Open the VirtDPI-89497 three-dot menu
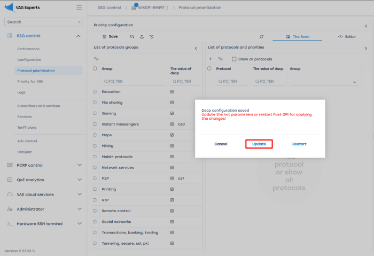 pos(167,8)
